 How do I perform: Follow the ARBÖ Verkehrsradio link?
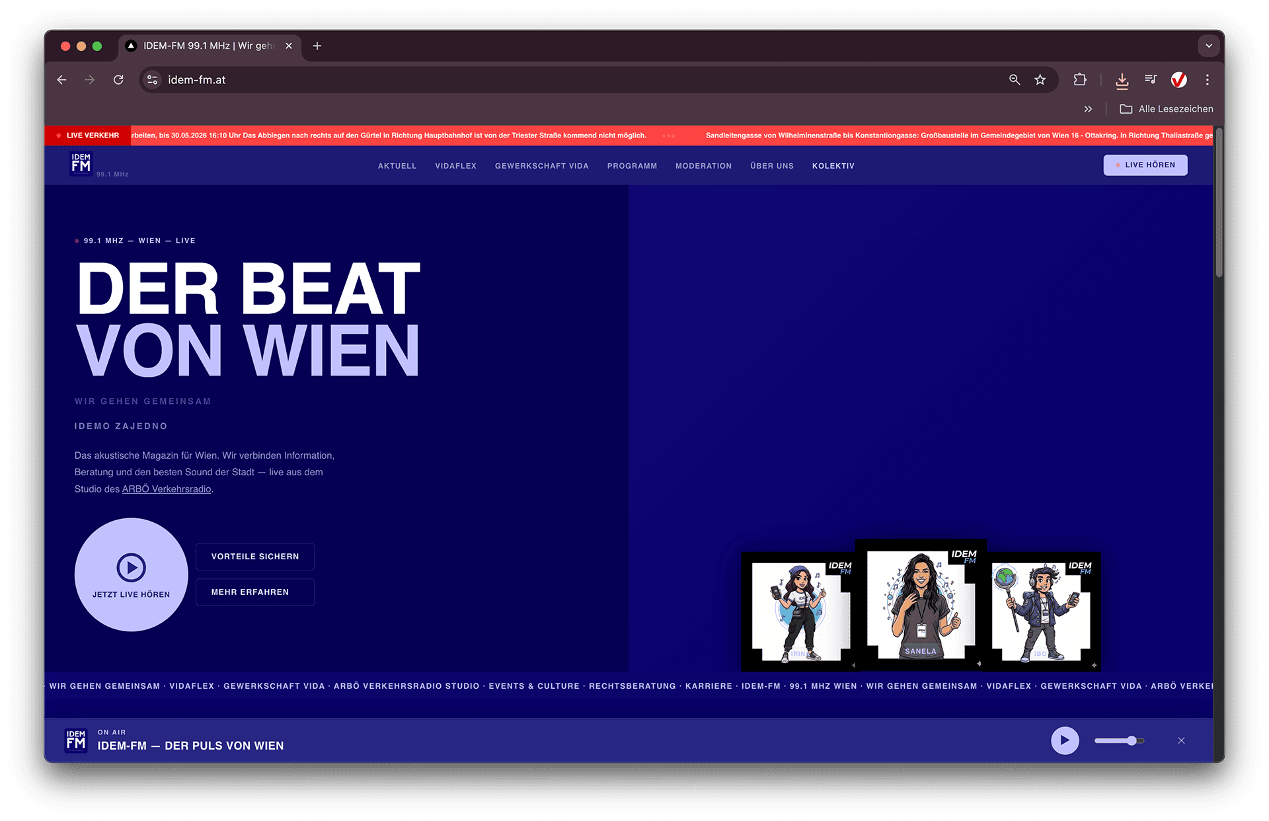click(x=167, y=489)
